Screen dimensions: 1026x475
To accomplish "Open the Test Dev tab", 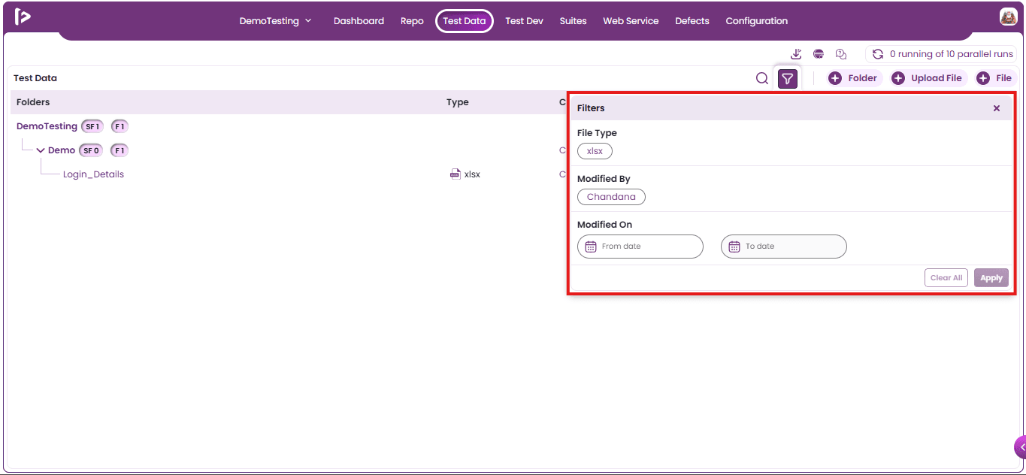I will coord(524,21).
